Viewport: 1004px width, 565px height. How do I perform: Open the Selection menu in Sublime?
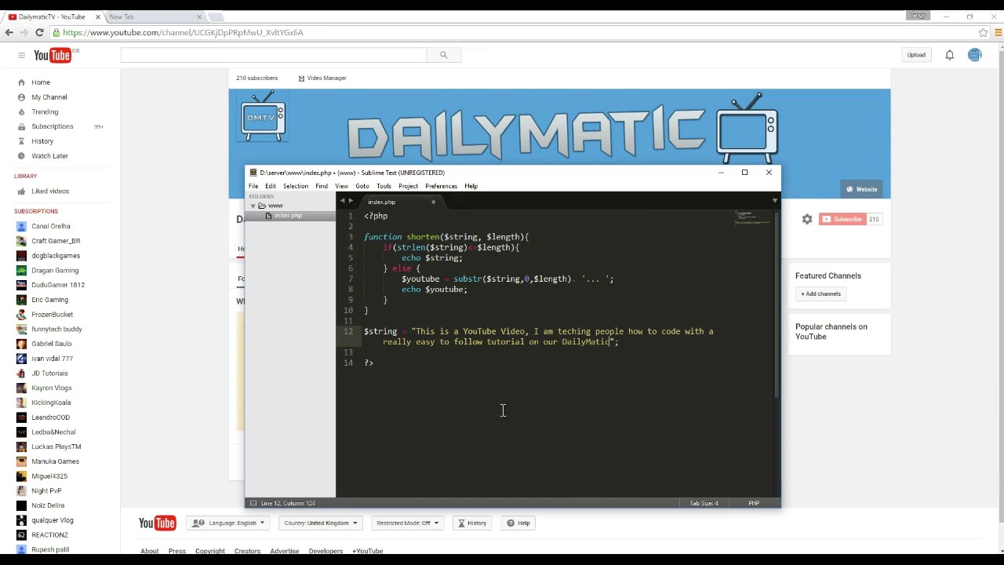tap(296, 186)
